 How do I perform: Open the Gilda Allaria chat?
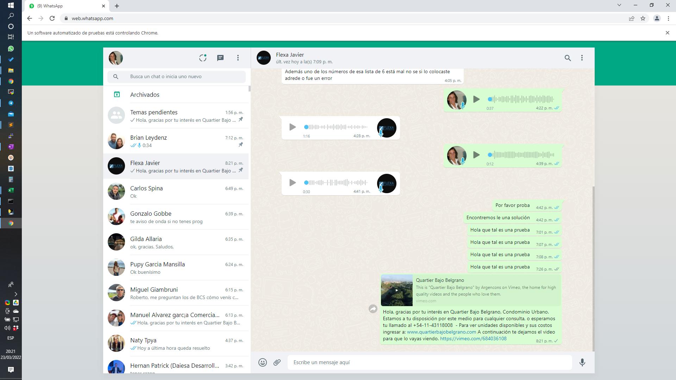point(176,242)
